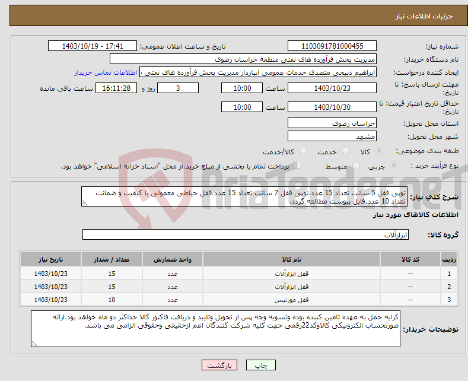Click the شماره نیاز field 1103091781000455
Viewport: 468px width, 381px height.
point(332,46)
